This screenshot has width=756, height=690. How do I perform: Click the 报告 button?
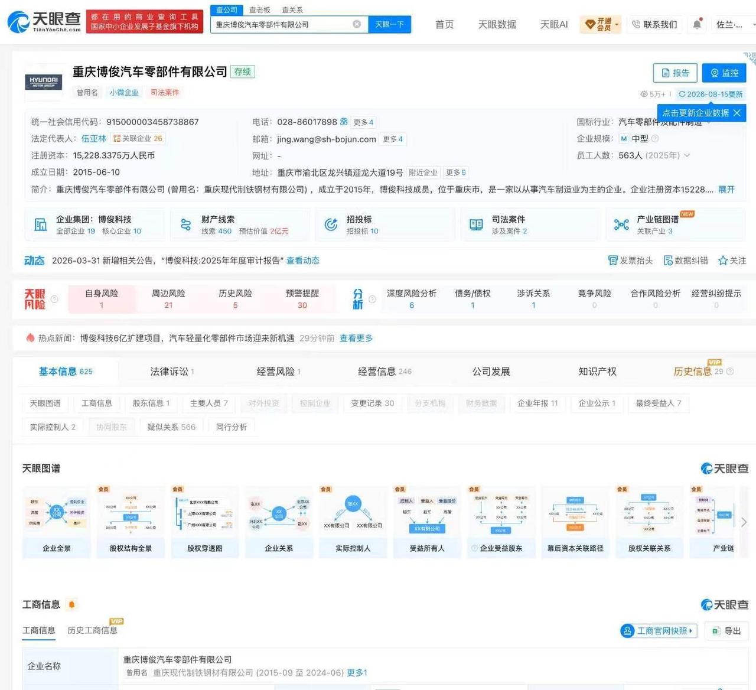[675, 73]
